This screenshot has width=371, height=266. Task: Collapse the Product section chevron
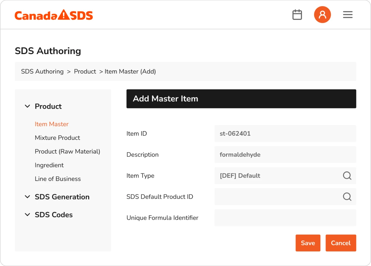click(x=27, y=106)
